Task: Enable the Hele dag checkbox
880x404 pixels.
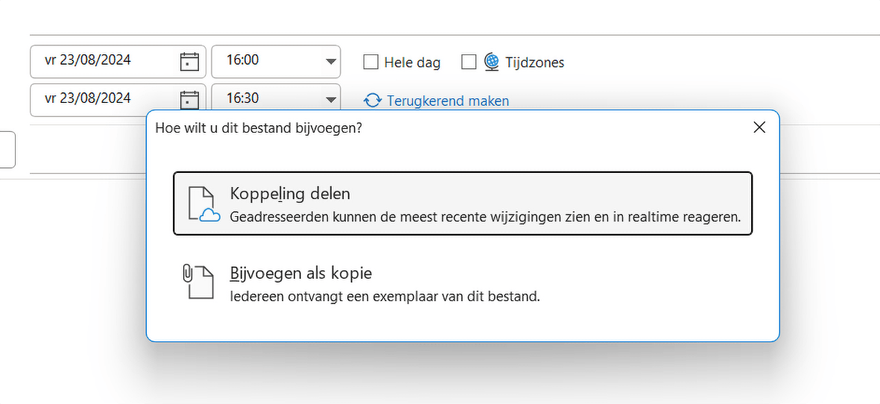Action: (370, 62)
